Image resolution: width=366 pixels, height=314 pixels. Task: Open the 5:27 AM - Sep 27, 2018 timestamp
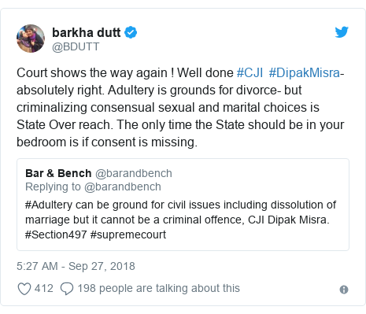coord(76,266)
